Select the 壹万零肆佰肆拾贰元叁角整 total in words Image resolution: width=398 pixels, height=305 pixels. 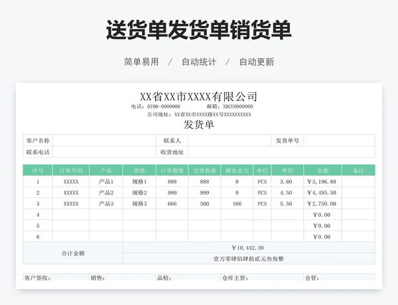click(x=249, y=259)
